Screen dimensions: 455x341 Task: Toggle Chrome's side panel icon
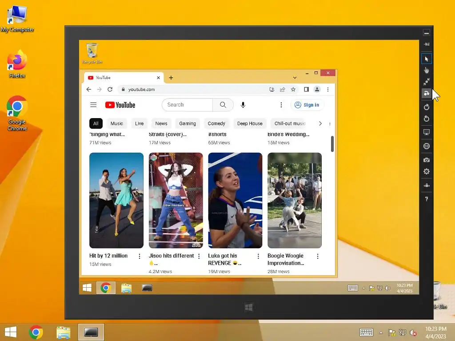(x=306, y=89)
